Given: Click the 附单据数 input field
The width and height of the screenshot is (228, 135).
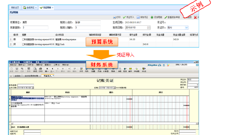Looking at the screenshot, I should click(35, 27).
